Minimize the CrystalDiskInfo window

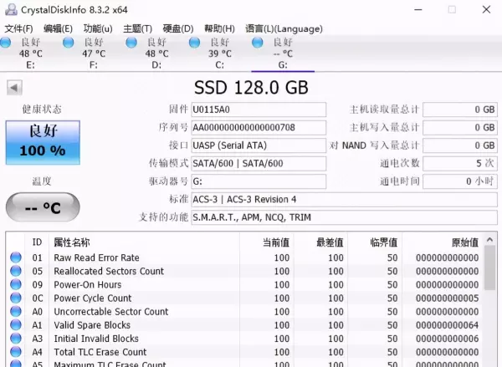pos(418,9)
